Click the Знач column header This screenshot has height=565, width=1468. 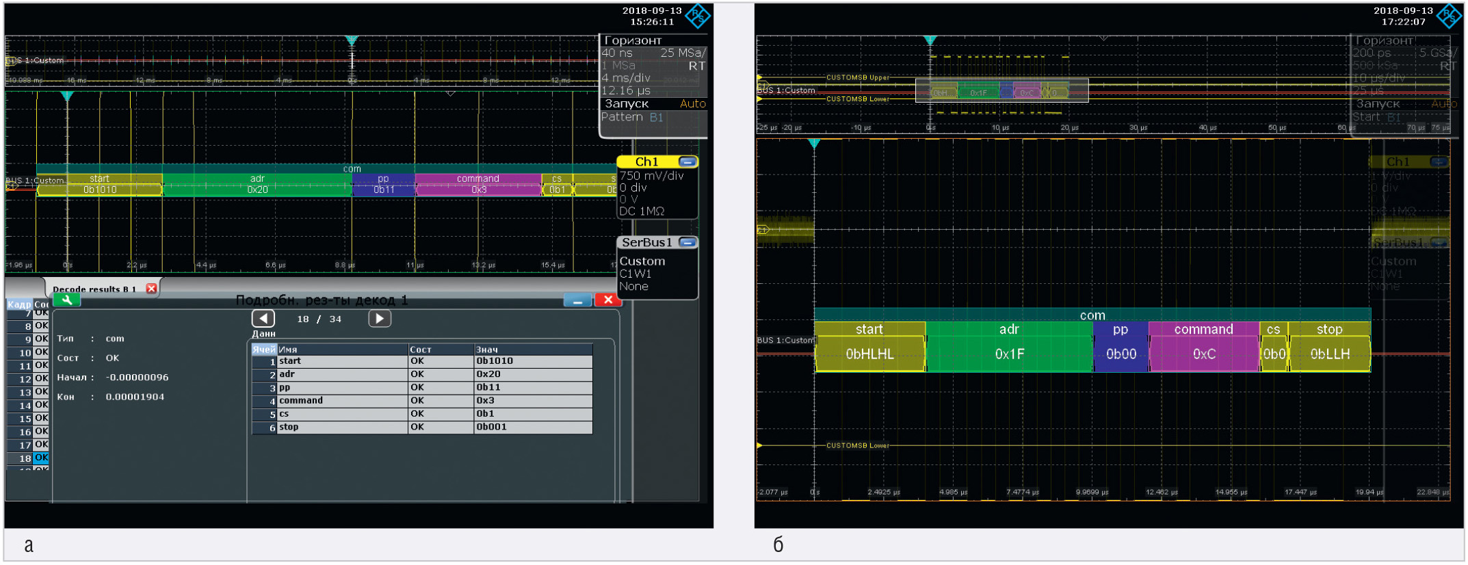pos(534,349)
